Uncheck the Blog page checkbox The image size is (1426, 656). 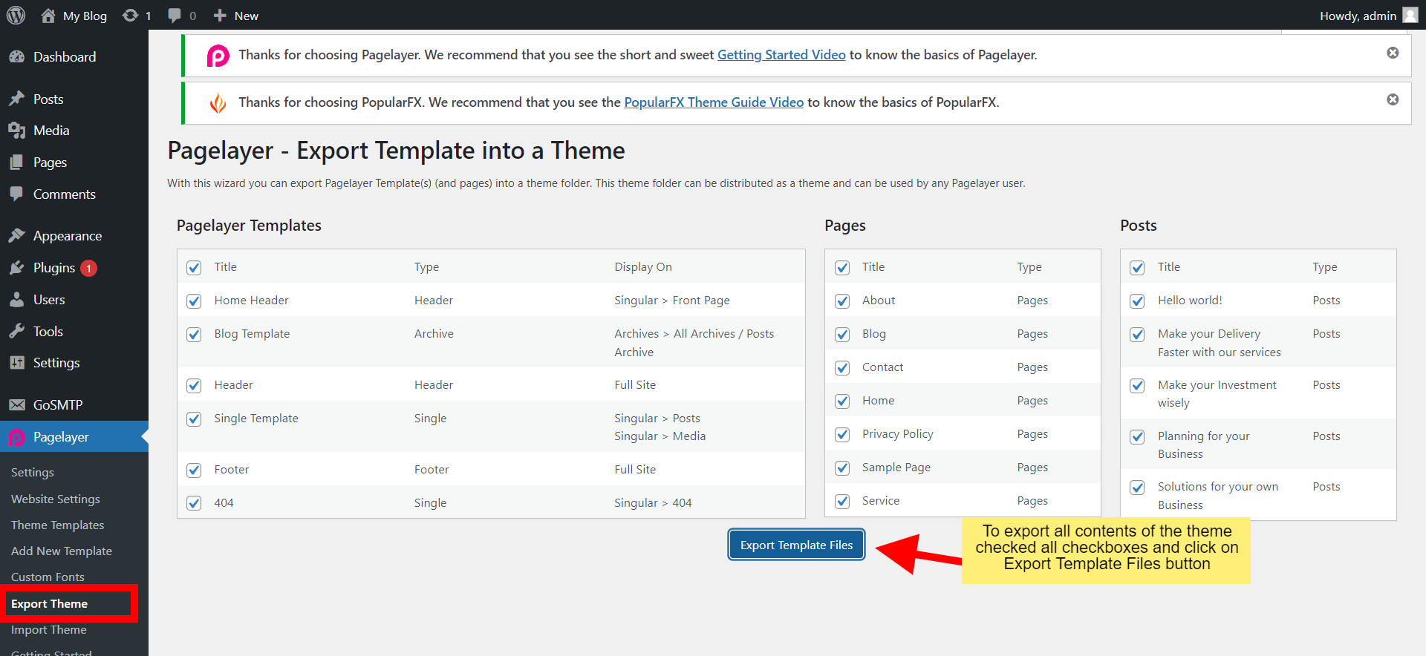(x=842, y=335)
